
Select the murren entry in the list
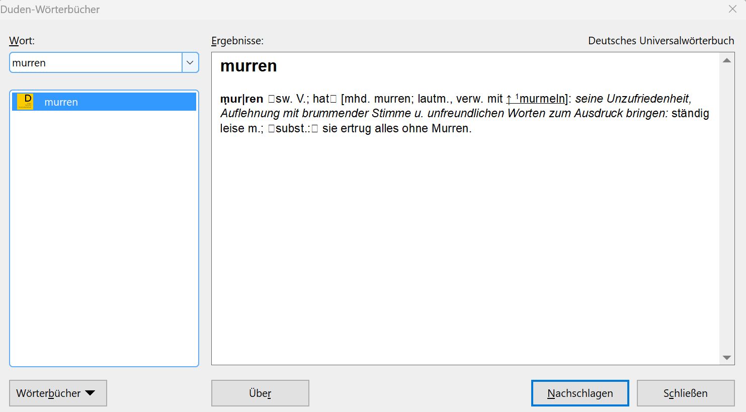pos(104,102)
